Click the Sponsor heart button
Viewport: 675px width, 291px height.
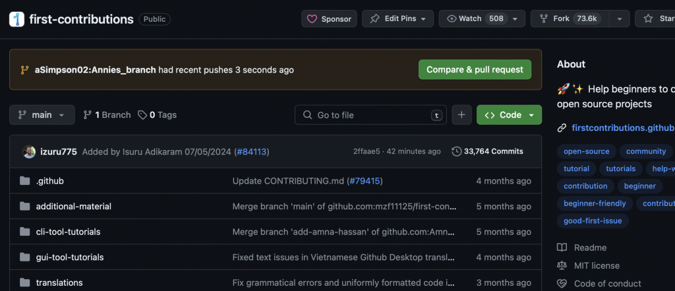(x=329, y=19)
